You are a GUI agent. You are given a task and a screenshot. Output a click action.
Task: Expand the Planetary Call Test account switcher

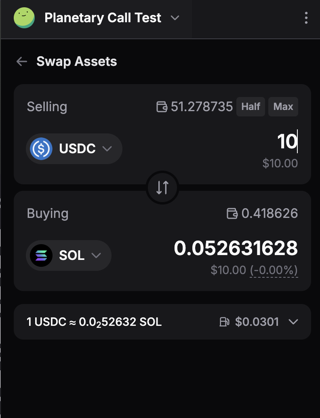click(175, 18)
